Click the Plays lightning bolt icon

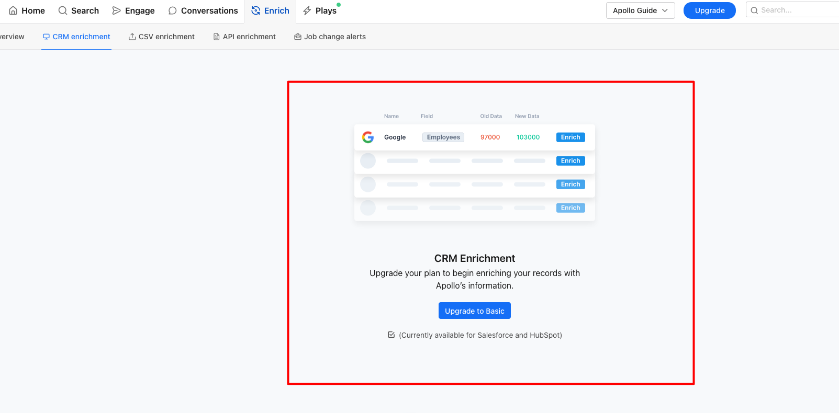pyautogui.click(x=307, y=10)
